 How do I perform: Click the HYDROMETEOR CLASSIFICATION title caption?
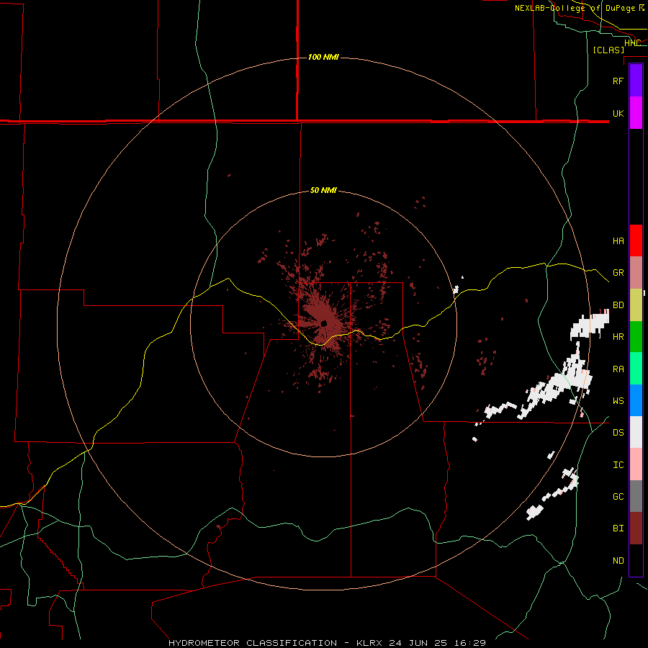(253, 643)
